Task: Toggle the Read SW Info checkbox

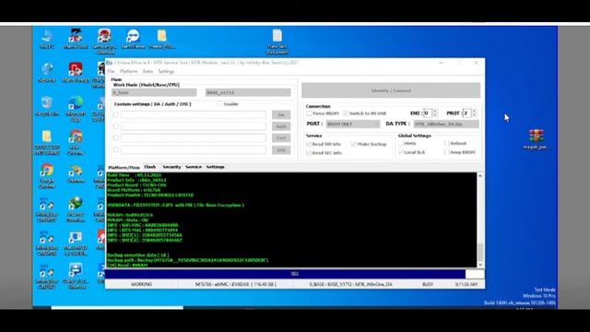Action: (309, 144)
